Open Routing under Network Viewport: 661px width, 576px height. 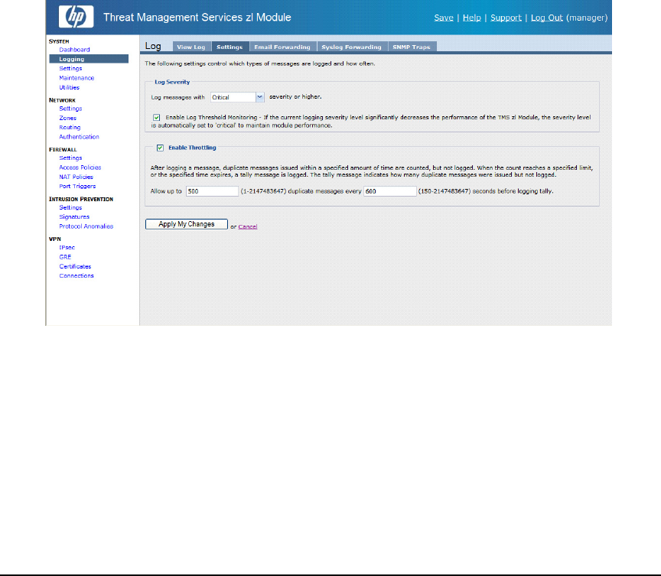click(x=70, y=127)
